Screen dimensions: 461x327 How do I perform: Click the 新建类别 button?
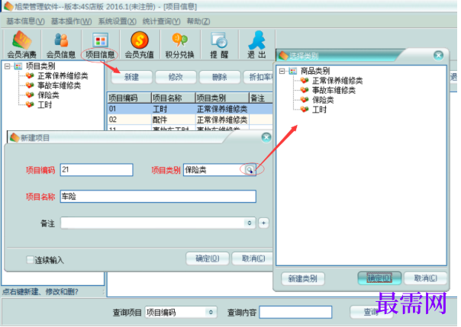click(x=303, y=278)
